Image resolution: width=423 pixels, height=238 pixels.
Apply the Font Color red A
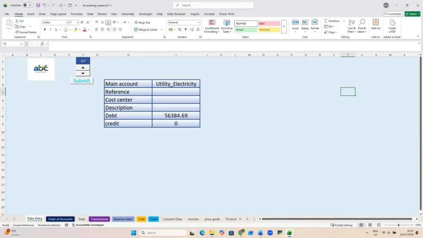85,29
